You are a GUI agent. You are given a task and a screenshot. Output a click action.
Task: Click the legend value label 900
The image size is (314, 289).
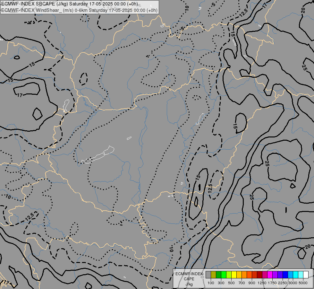pyautogui.click(x=252, y=283)
